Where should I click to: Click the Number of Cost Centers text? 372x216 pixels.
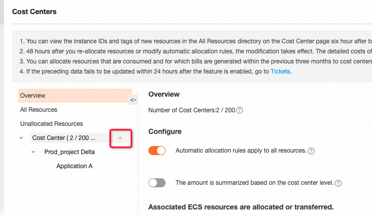coord(191,111)
